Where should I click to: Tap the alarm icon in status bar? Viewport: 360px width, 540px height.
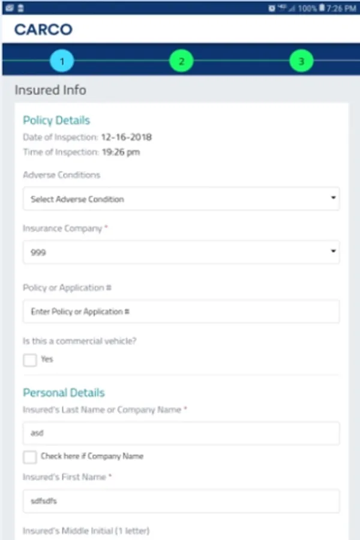point(272,7)
